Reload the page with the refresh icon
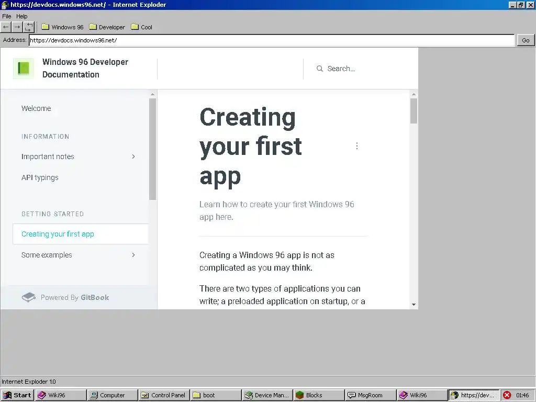 click(29, 27)
